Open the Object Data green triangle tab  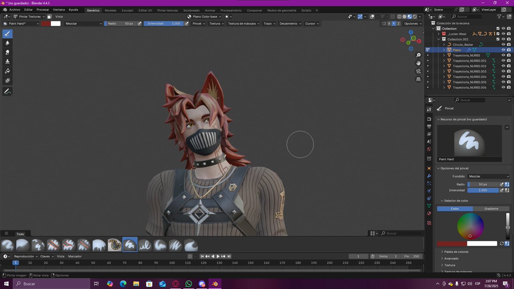click(429, 206)
